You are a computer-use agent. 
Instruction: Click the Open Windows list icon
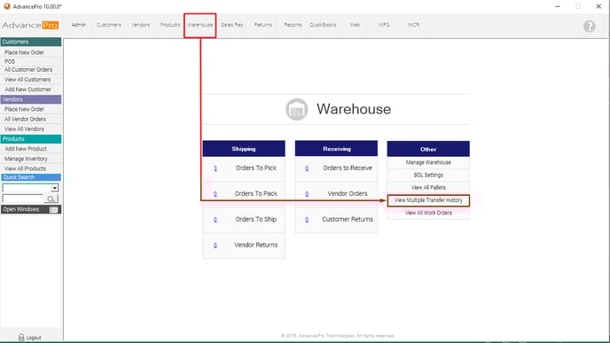[x=54, y=209]
